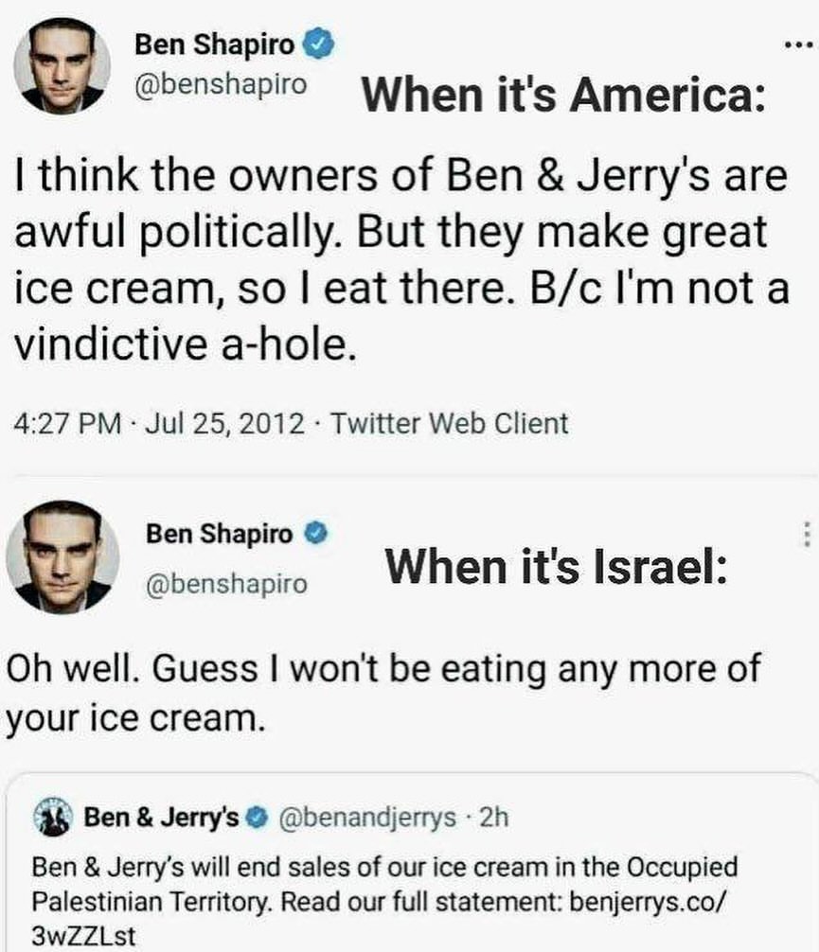Click the @benshapiro handle on the first tweet
The width and height of the screenshot is (819, 952).
pyautogui.click(x=222, y=84)
